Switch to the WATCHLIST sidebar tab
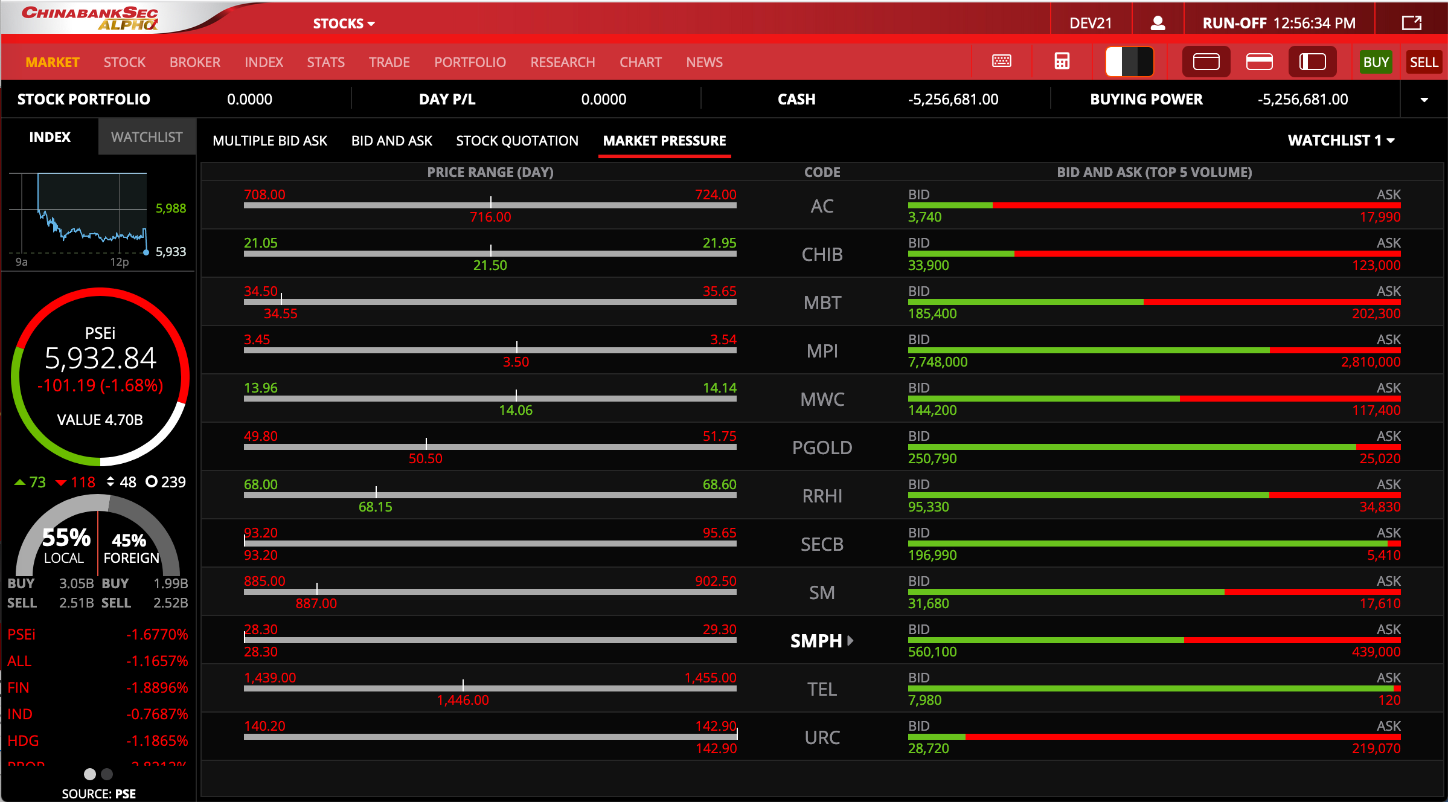Screen dimensions: 1448x802 147,137
